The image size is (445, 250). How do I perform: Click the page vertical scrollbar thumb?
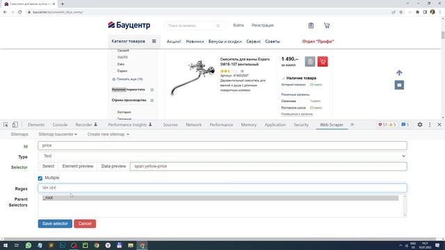pyautogui.click(x=443, y=35)
